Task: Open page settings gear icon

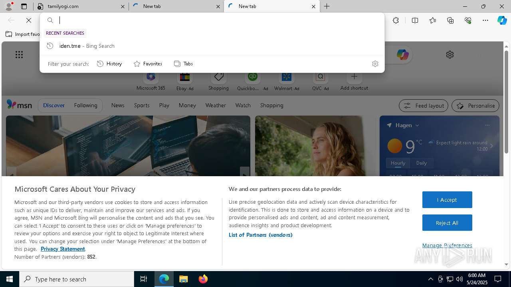Action: [450, 55]
